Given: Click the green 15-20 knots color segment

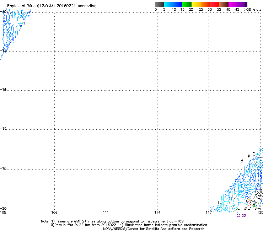Looking at the screenshot, I should 187,4.
